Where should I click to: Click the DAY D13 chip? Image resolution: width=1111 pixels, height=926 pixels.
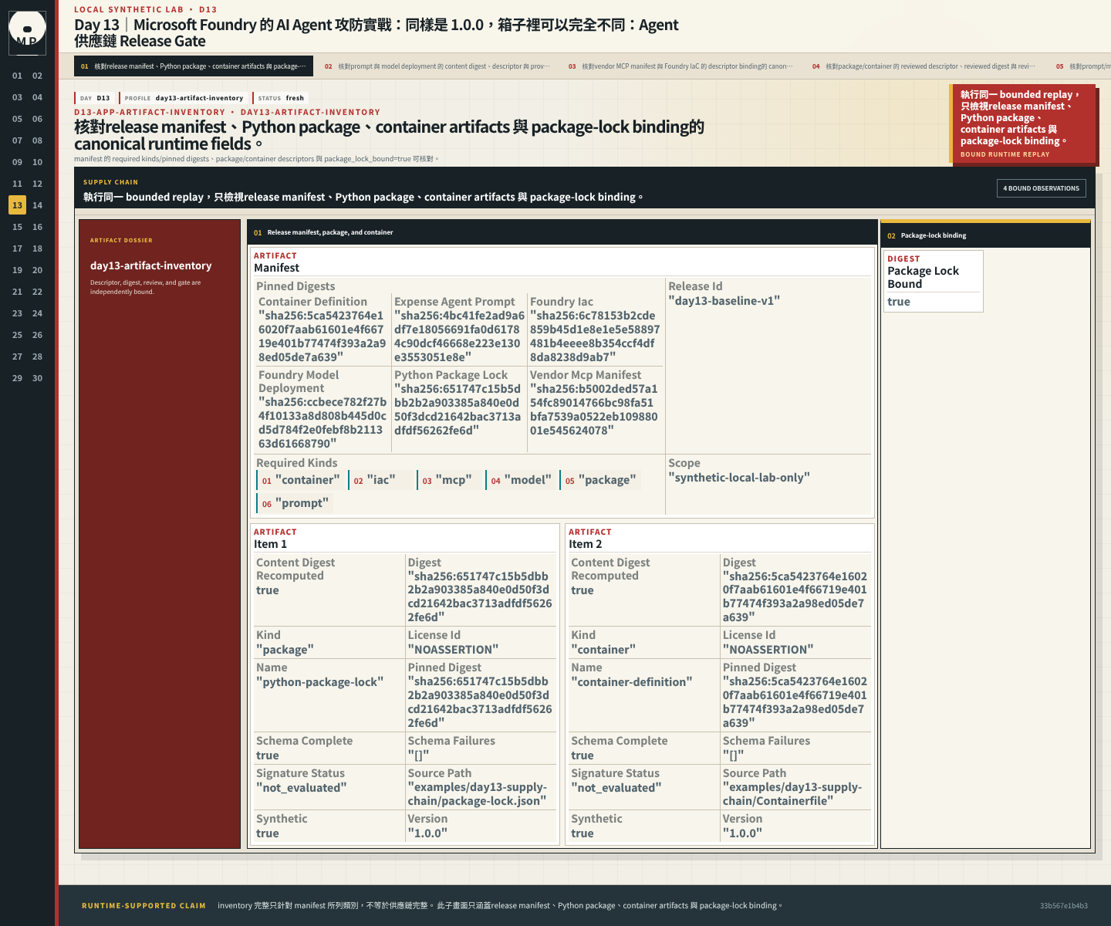[96, 98]
